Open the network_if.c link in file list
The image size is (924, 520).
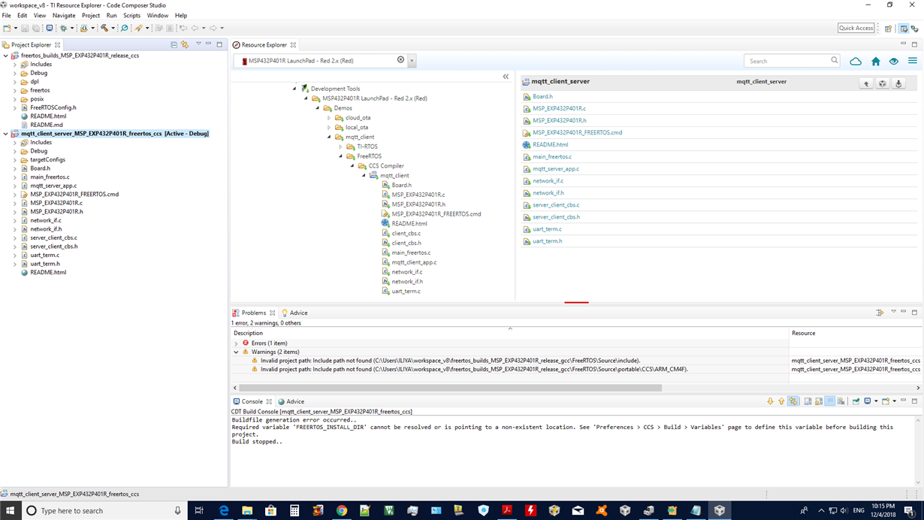point(548,181)
